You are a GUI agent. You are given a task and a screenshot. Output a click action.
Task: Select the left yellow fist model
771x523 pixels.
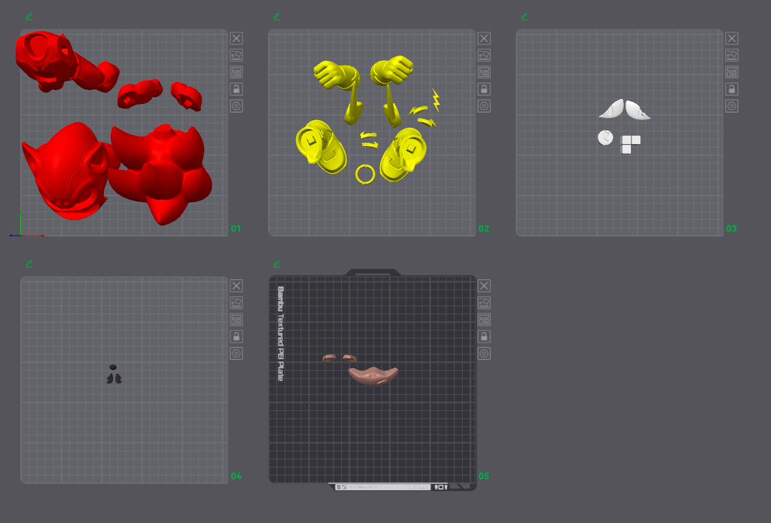(336, 75)
